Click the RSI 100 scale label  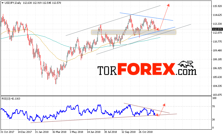coord(214,98)
